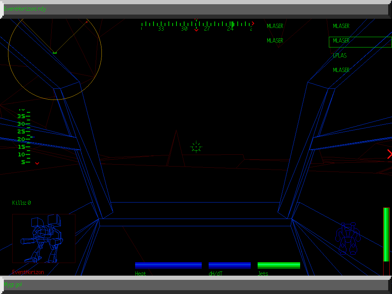The width and height of the screenshot is (392, 294).
Task: Click the blue Heat gauge bar
Action: (x=168, y=265)
